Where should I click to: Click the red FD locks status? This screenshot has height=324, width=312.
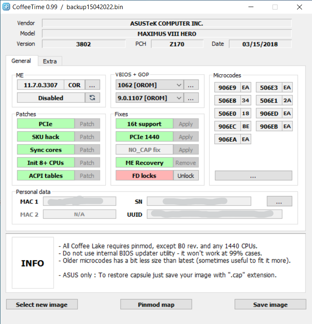pyautogui.click(x=145, y=176)
